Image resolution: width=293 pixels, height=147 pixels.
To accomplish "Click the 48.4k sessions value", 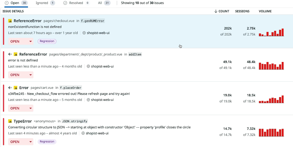I will 251,62.
